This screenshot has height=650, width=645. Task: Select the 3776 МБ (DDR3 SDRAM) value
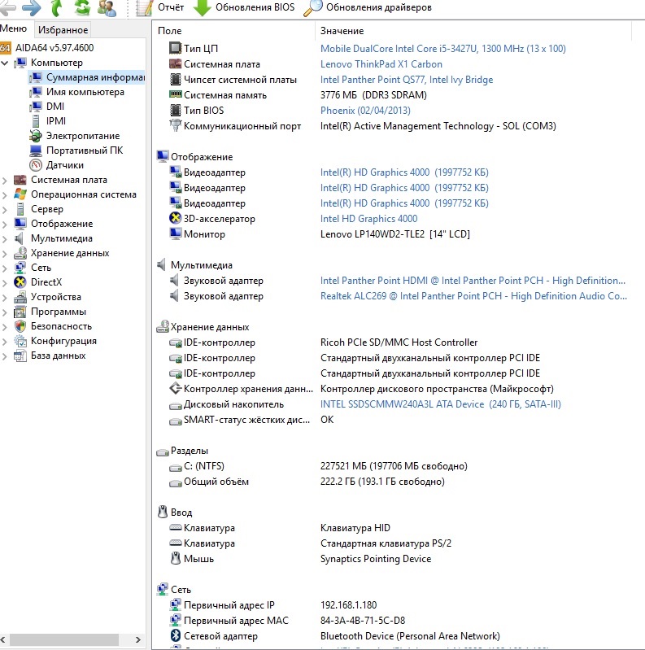(373, 95)
